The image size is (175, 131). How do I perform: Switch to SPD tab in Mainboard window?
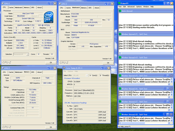click(90, 8)
